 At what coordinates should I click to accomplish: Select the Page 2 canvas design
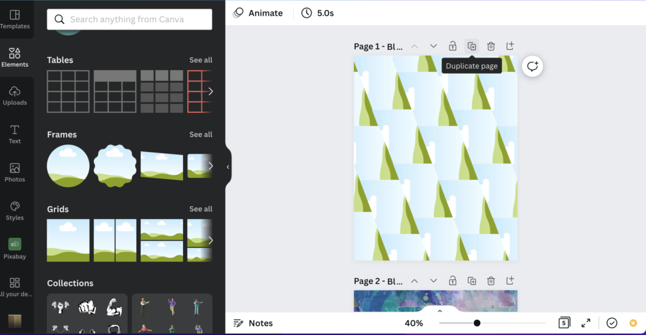click(435, 301)
